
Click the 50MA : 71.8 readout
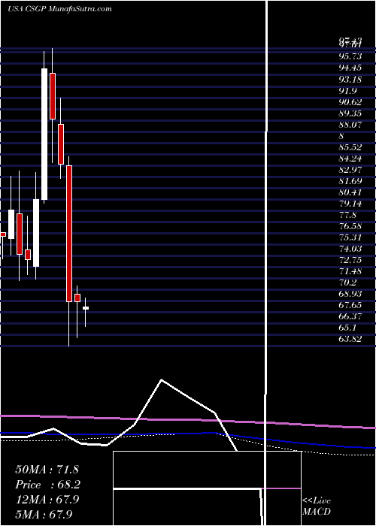(47, 470)
